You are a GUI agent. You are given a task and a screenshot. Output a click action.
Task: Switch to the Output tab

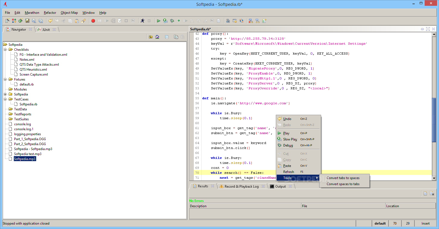point(281,187)
